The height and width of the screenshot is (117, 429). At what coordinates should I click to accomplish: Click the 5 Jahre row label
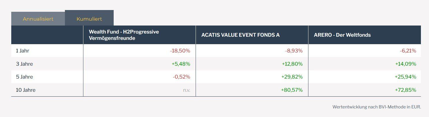pos(24,77)
